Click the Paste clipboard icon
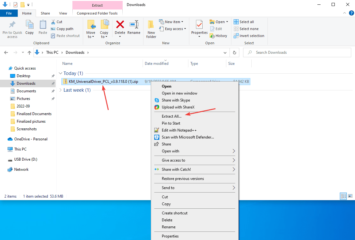Image resolution: width=355 pixels, height=240 pixels. click(43, 25)
